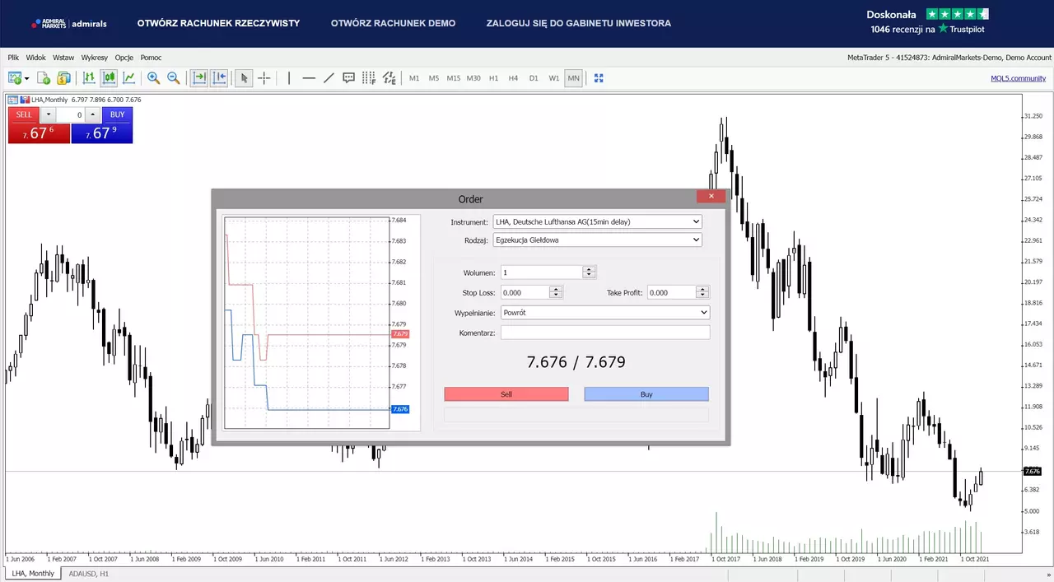Image resolution: width=1054 pixels, height=582 pixels.
Task: Toggle fullscreen mode icon
Action: [x=599, y=78]
